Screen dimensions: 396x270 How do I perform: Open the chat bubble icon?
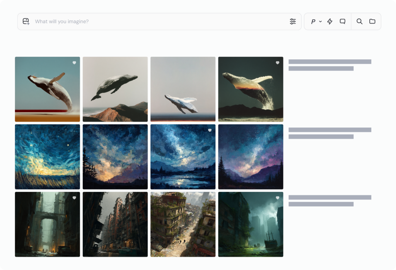342,21
